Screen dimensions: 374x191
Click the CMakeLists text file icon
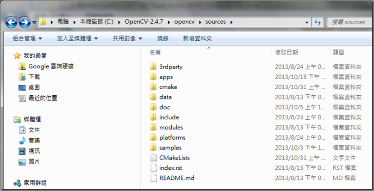click(154, 158)
